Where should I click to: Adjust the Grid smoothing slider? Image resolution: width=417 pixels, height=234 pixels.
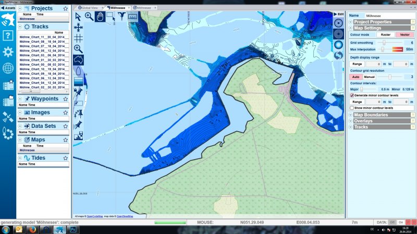point(385,43)
